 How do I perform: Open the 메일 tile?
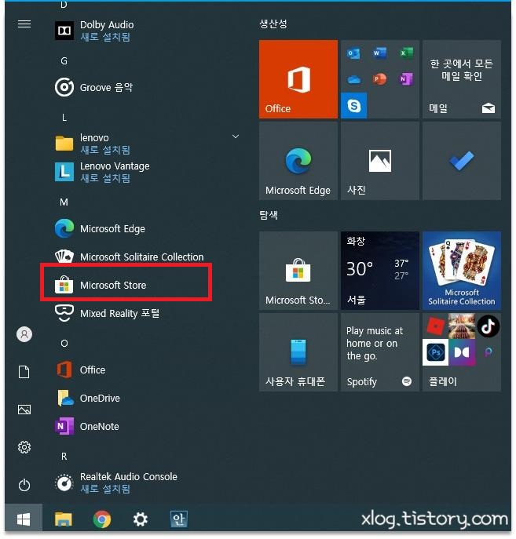(462, 79)
